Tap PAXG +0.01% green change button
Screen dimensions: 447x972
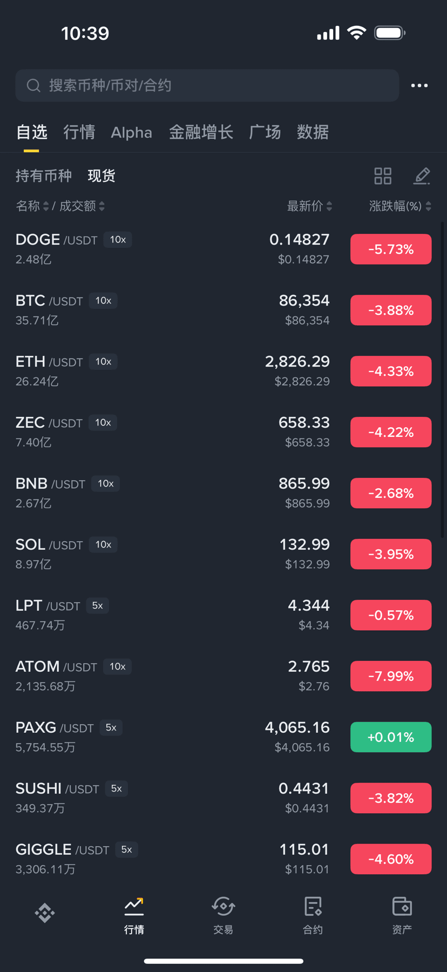pyautogui.click(x=391, y=737)
